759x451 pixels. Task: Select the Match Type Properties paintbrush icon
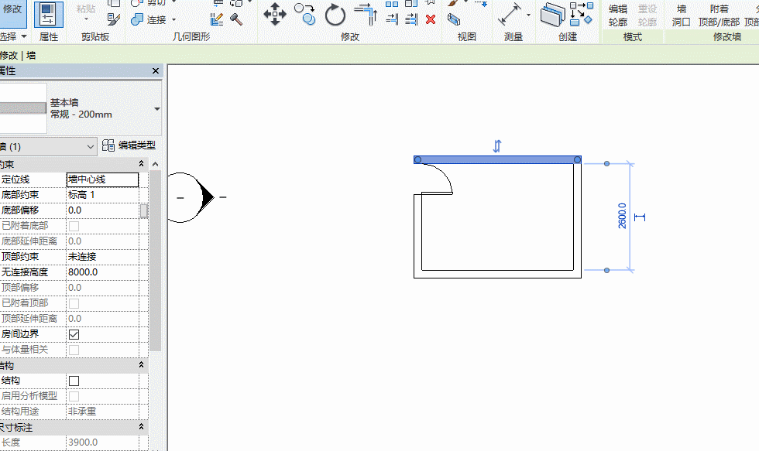[x=114, y=19]
